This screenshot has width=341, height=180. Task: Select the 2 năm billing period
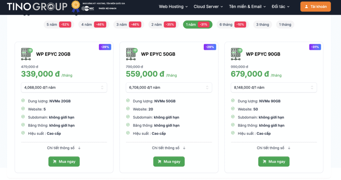coord(163,25)
